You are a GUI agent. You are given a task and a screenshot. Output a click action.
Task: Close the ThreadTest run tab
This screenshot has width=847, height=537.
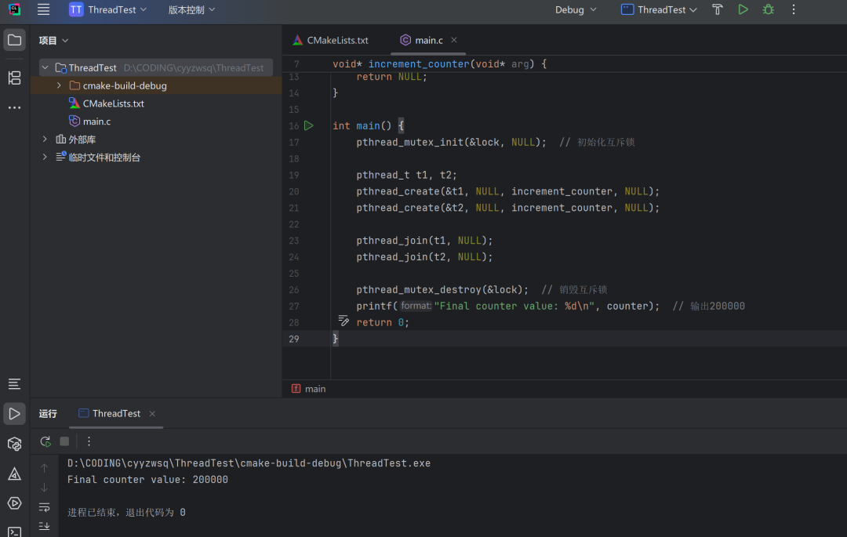[152, 413]
